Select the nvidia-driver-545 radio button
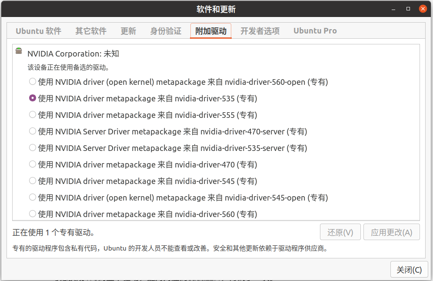433x281 pixels. [x=33, y=181]
